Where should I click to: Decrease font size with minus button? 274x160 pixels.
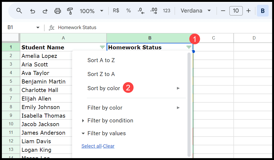point(223,11)
